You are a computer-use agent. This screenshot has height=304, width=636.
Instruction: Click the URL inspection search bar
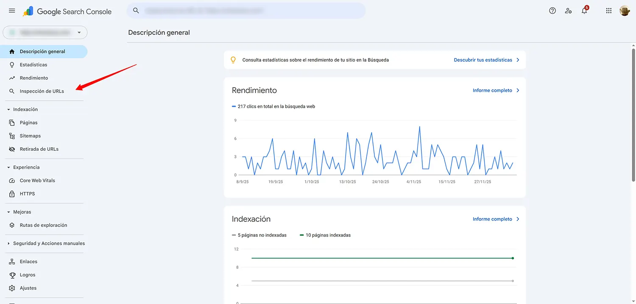pyautogui.click(x=246, y=11)
